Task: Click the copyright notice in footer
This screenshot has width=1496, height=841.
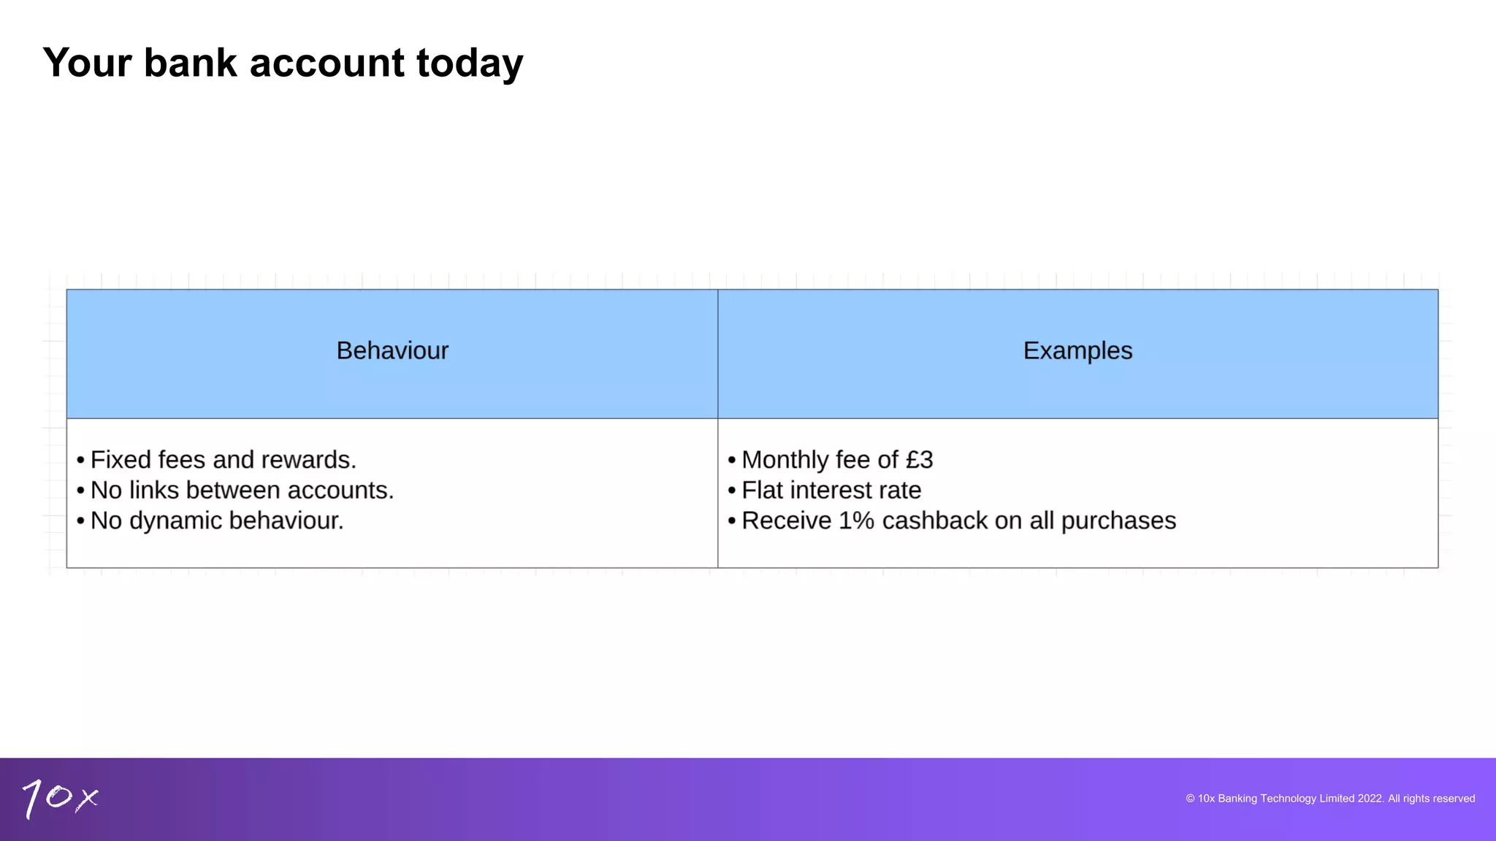Action: 1330,799
